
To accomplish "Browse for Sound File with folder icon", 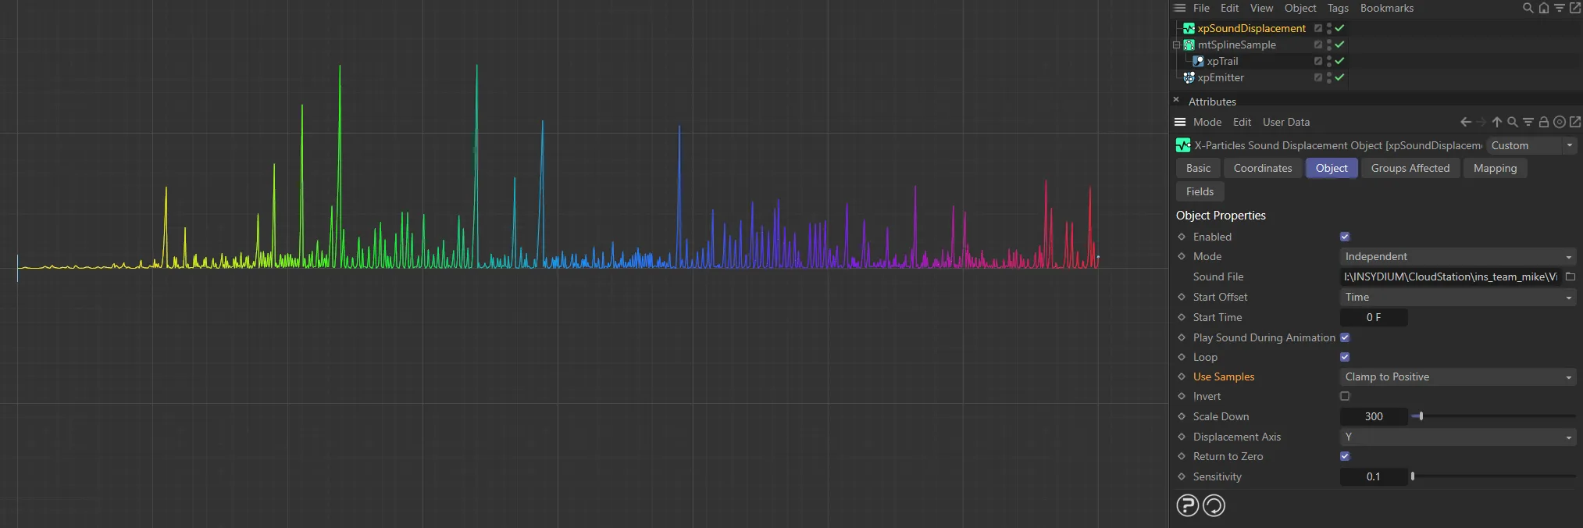I will (x=1571, y=276).
